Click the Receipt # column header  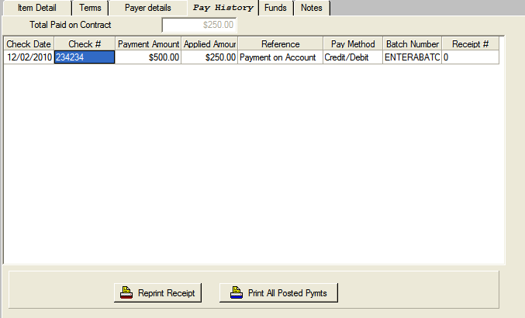point(470,44)
